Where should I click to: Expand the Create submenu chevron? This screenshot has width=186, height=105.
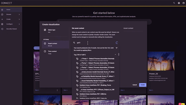19,19
